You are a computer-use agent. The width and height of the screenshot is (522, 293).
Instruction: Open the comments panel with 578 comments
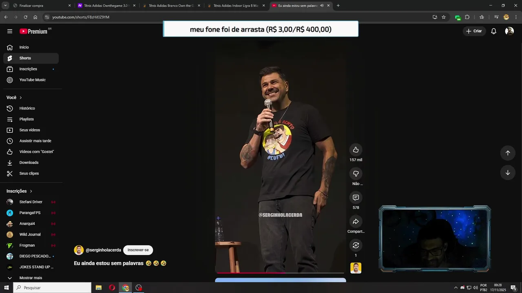(x=356, y=197)
